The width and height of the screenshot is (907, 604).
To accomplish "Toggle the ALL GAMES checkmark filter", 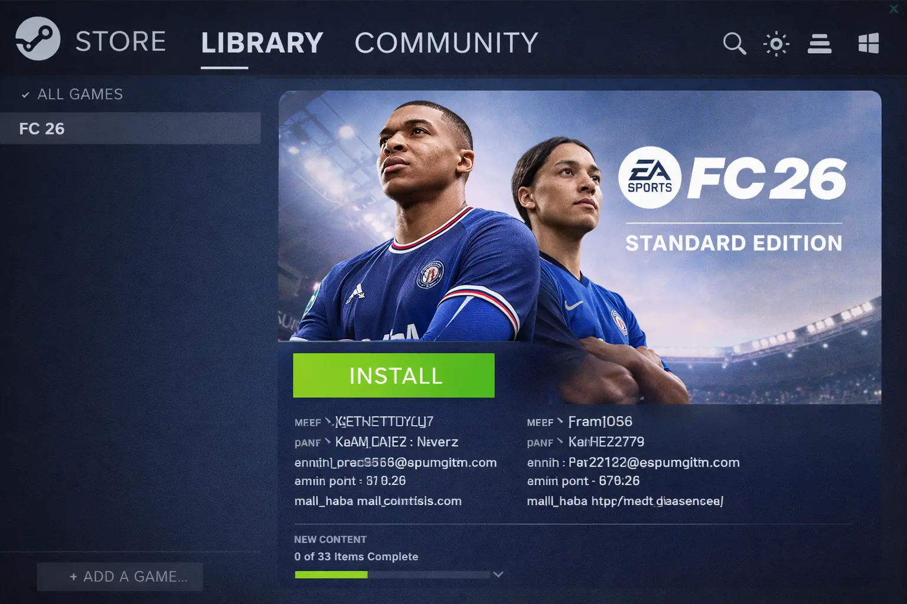I will point(25,94).
